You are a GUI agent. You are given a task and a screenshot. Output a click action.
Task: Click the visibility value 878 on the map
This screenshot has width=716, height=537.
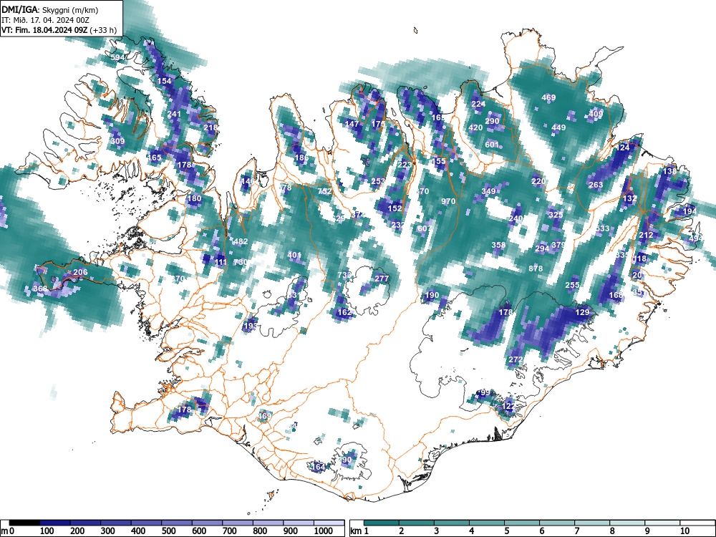click(536, 268)
